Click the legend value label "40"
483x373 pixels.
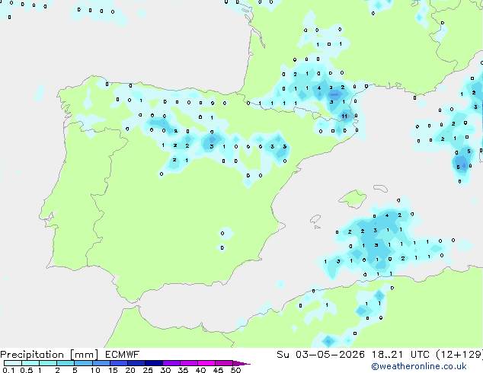[200, 370]
